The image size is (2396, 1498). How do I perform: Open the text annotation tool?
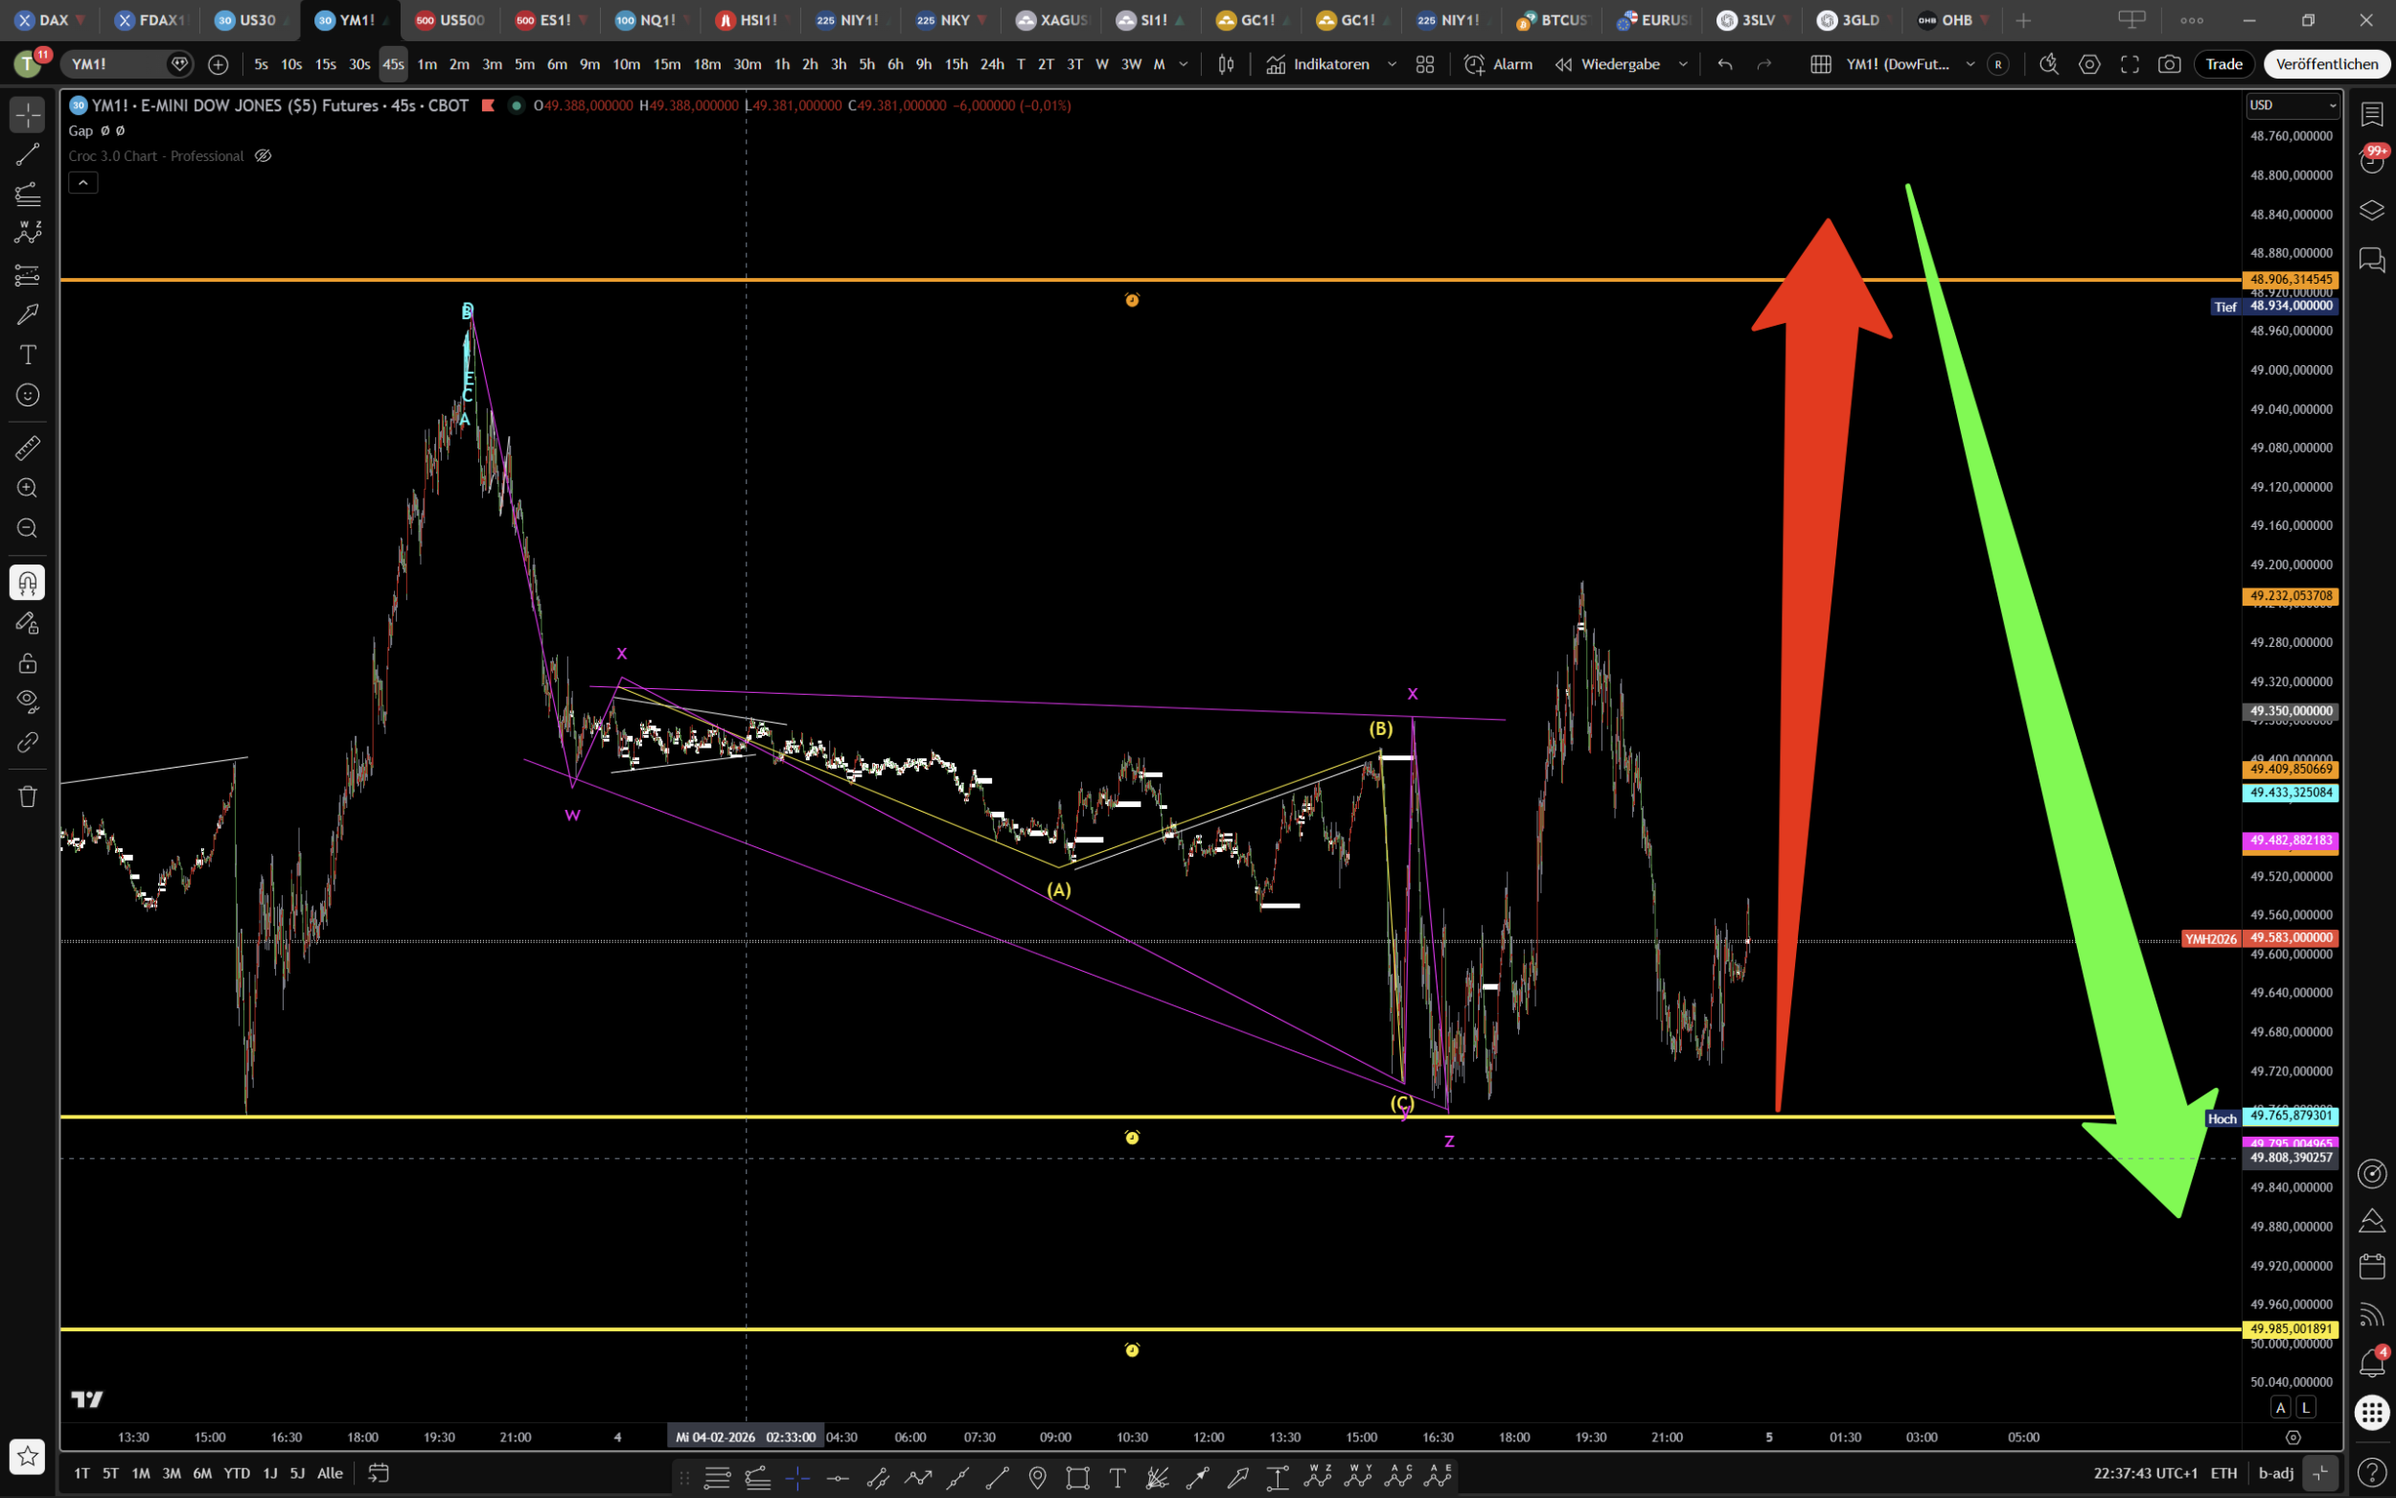(28, 355)
